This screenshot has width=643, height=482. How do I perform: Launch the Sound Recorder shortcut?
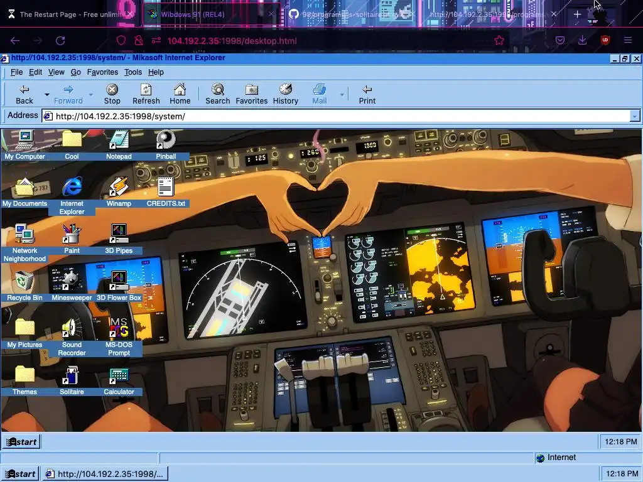(x=72, y=337)
